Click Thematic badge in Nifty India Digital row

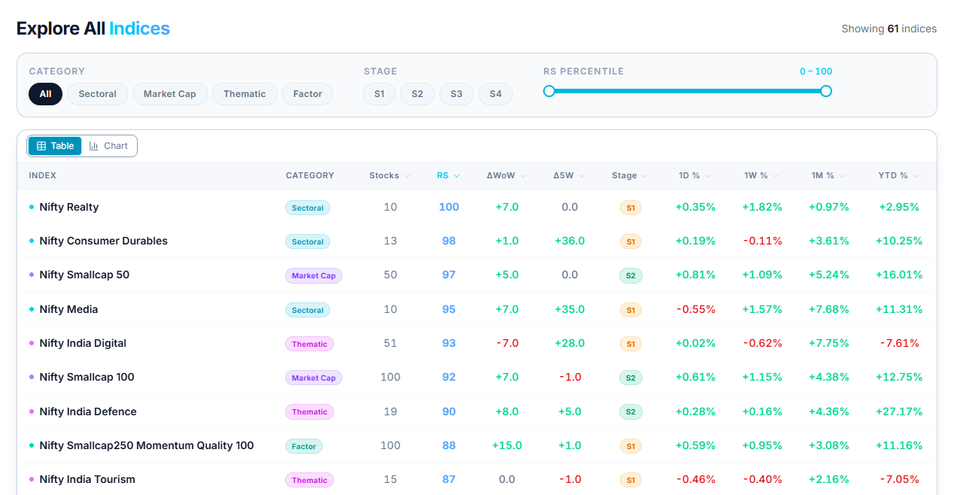pyautogui.click(x=309, y=344)
